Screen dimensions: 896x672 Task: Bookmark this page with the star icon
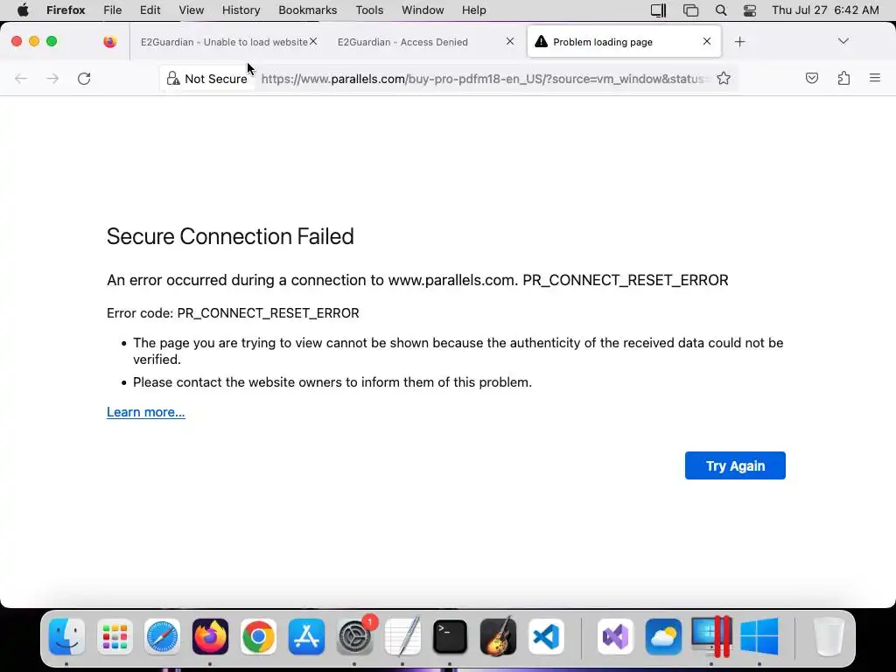tap(724, 79)
